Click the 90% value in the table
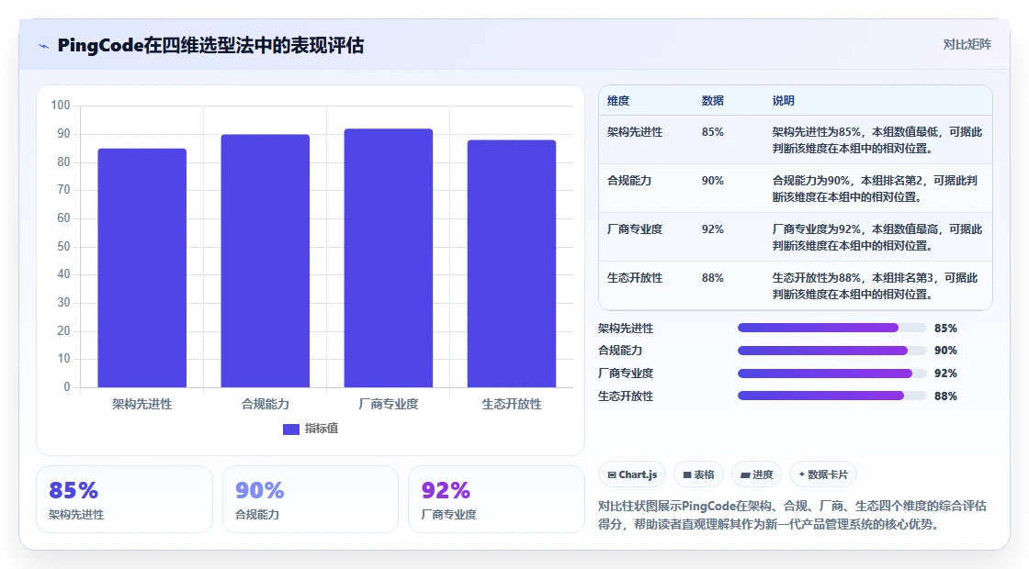Viewport: 1029px width, 569px height. (x=713, y=180)
